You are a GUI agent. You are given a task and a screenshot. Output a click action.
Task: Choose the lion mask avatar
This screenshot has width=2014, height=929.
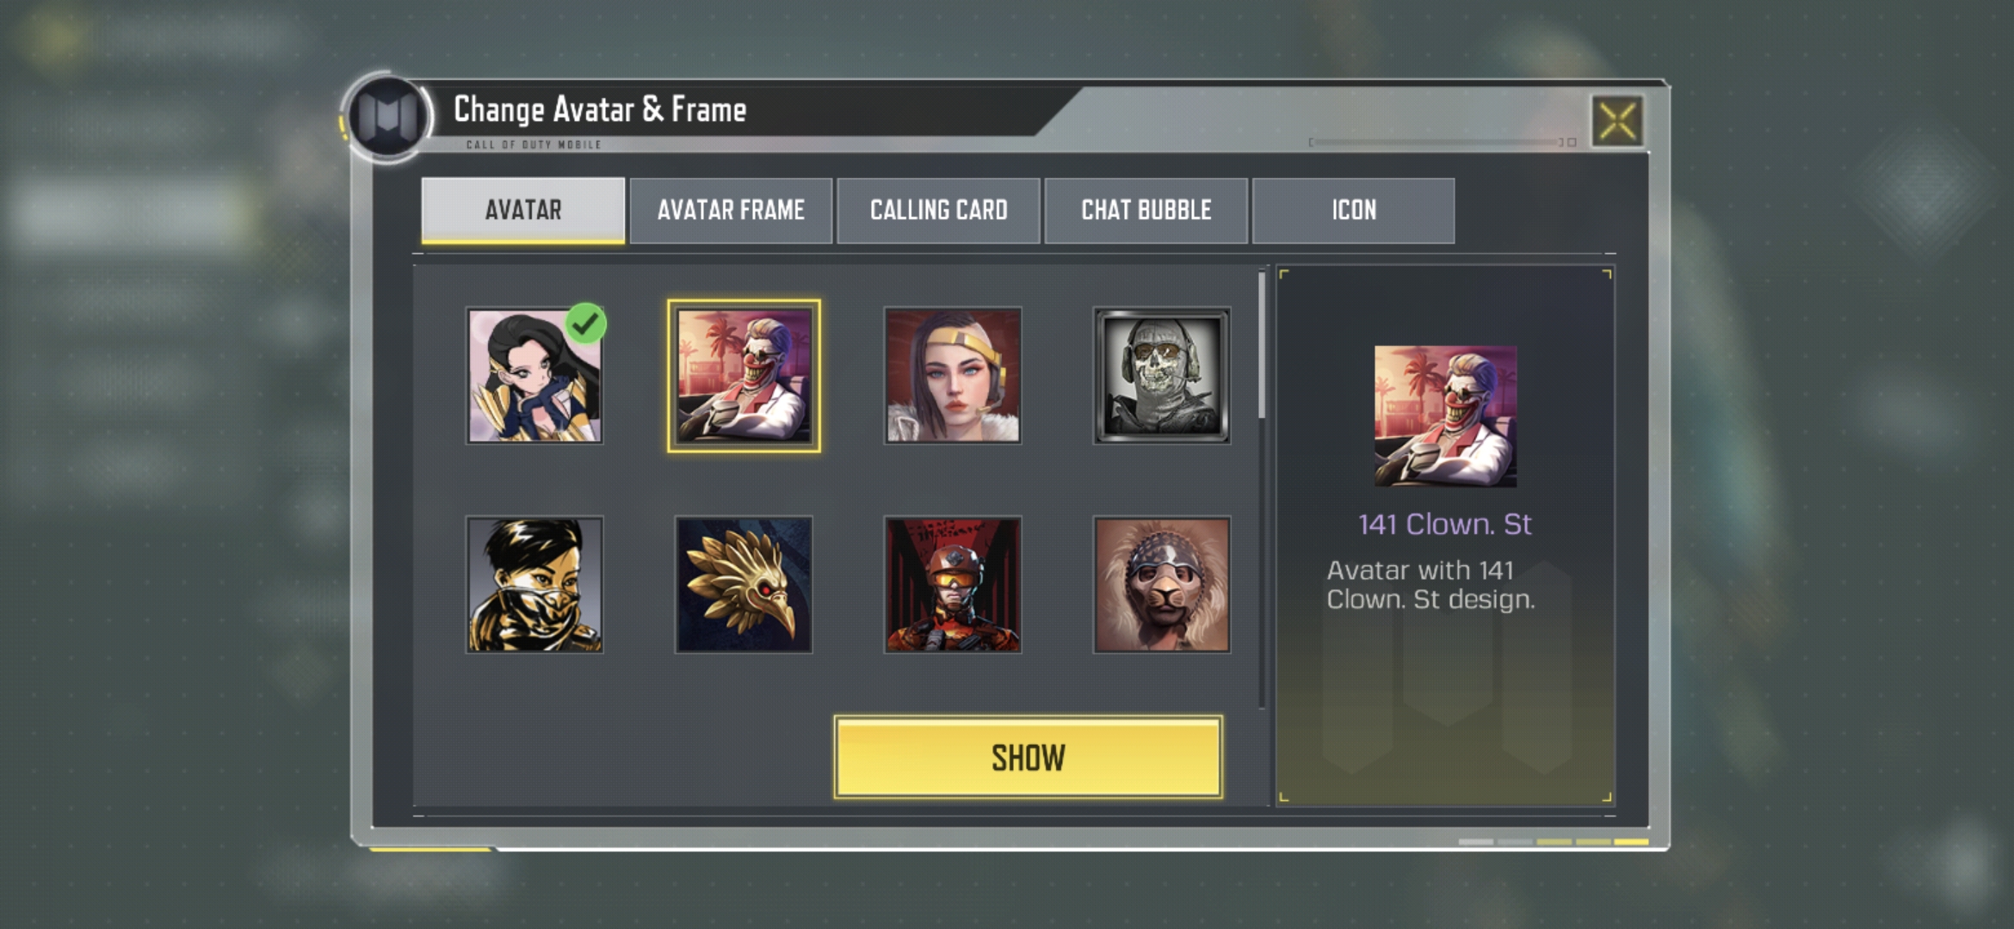click(x=1162, y=585)
